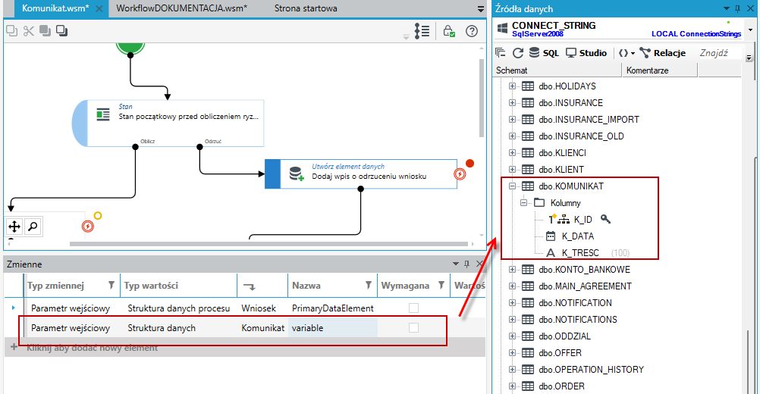Open the help question mark icon
This screenshot has width=760, height=394.
pyautogui.click(x=472, y=31)
